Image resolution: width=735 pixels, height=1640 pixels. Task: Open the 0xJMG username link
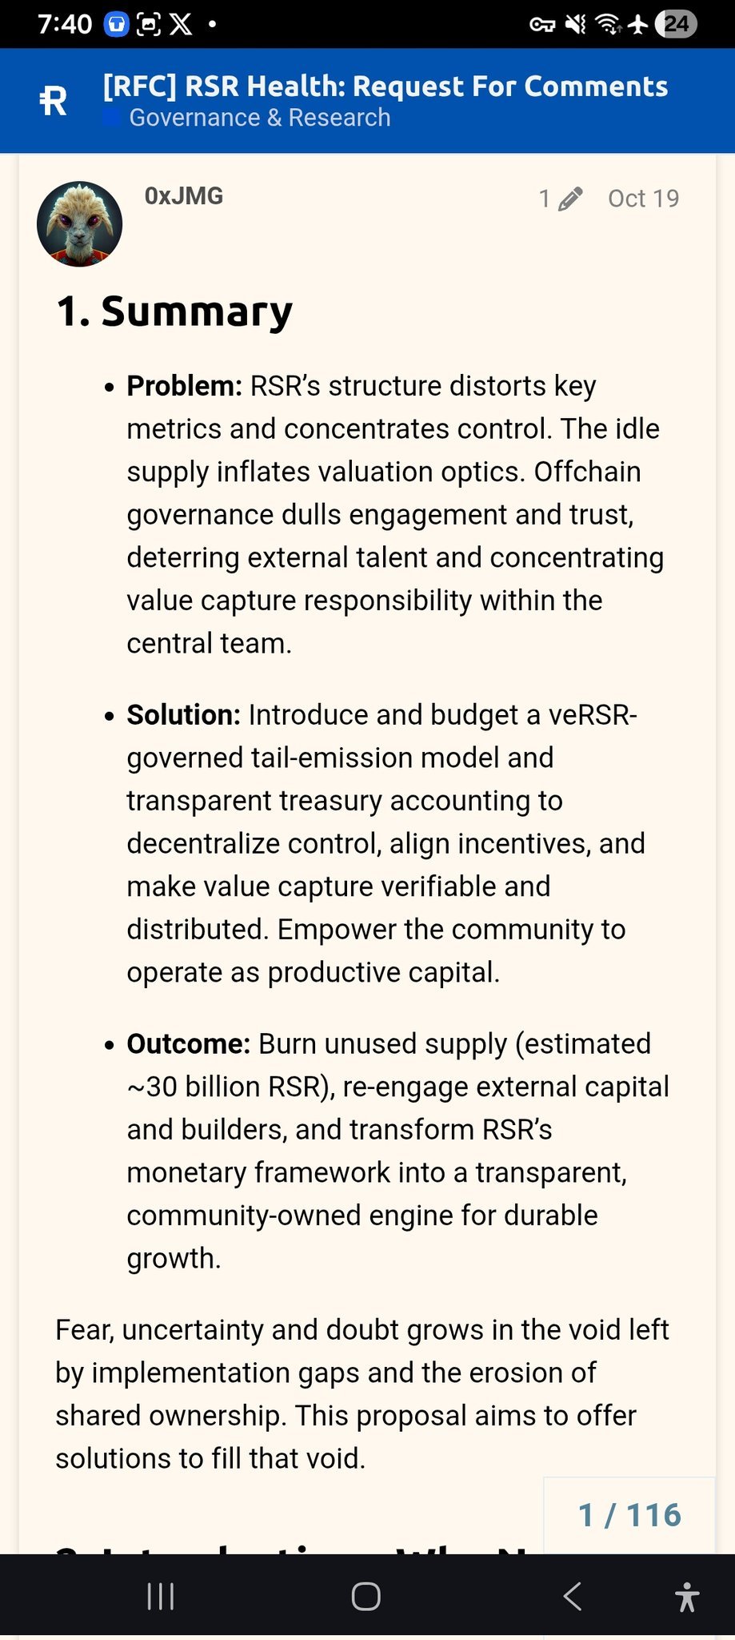183,196
